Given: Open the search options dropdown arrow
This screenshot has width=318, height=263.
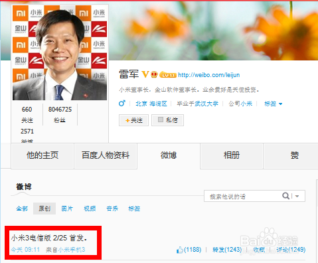Looking at the screenshot, I should click(x=297, y=196).
